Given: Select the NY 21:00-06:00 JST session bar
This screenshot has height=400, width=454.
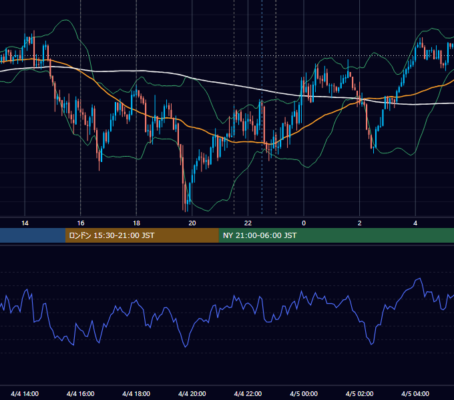Looking at the screenshot, I should click(x=336, y=235).
